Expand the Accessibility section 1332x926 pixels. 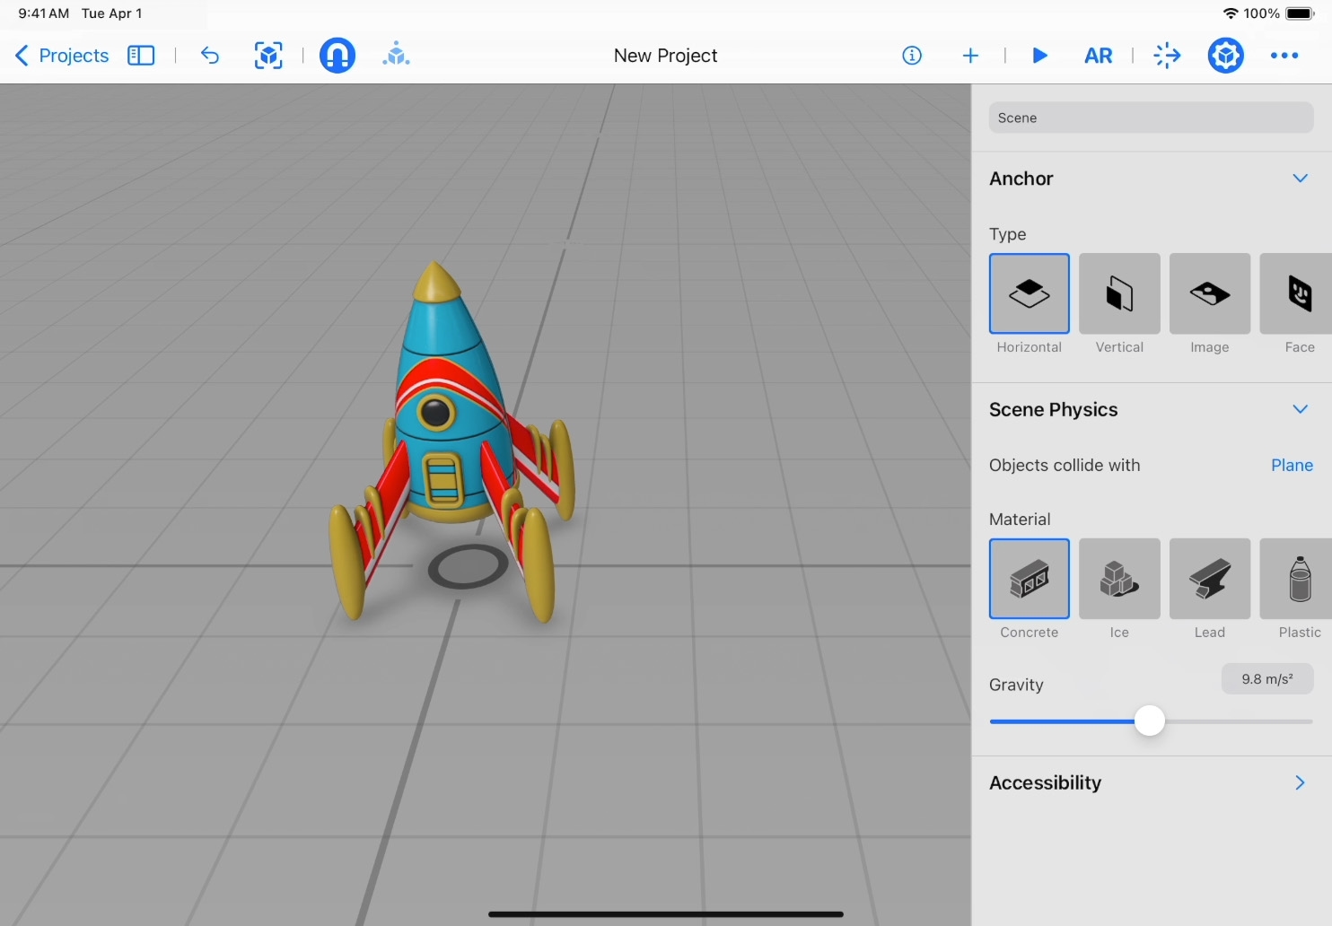point(1300,783)
